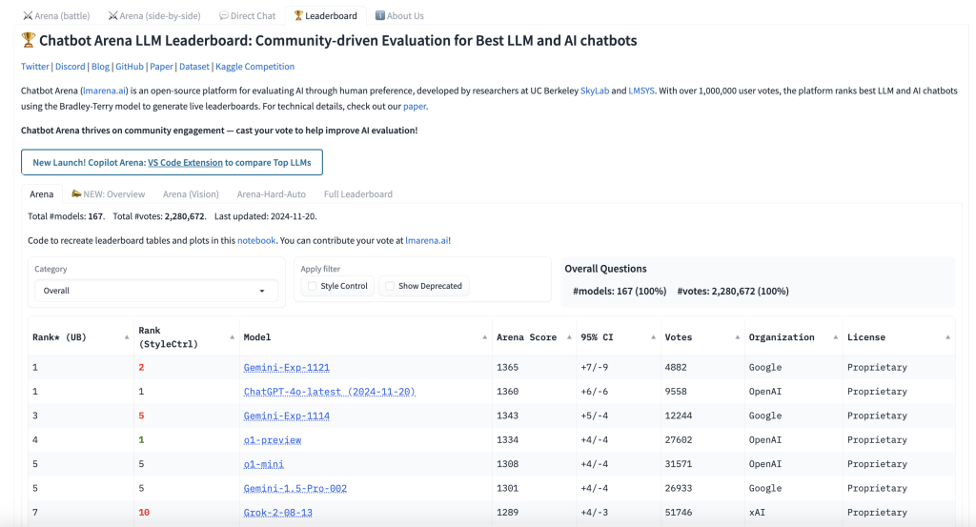Open the Arena (battle) tab
This screenshot has height=527, width=976.
click(x=56, y=15)
